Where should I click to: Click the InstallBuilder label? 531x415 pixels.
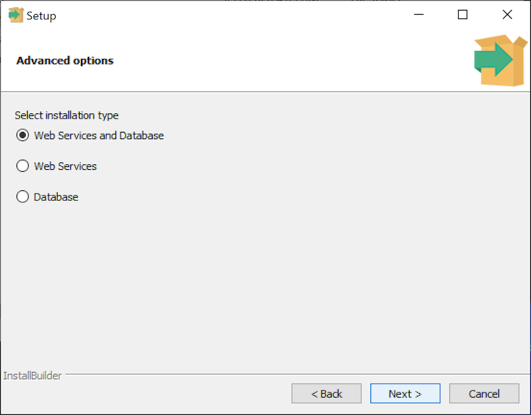click(x=33, y=376)
